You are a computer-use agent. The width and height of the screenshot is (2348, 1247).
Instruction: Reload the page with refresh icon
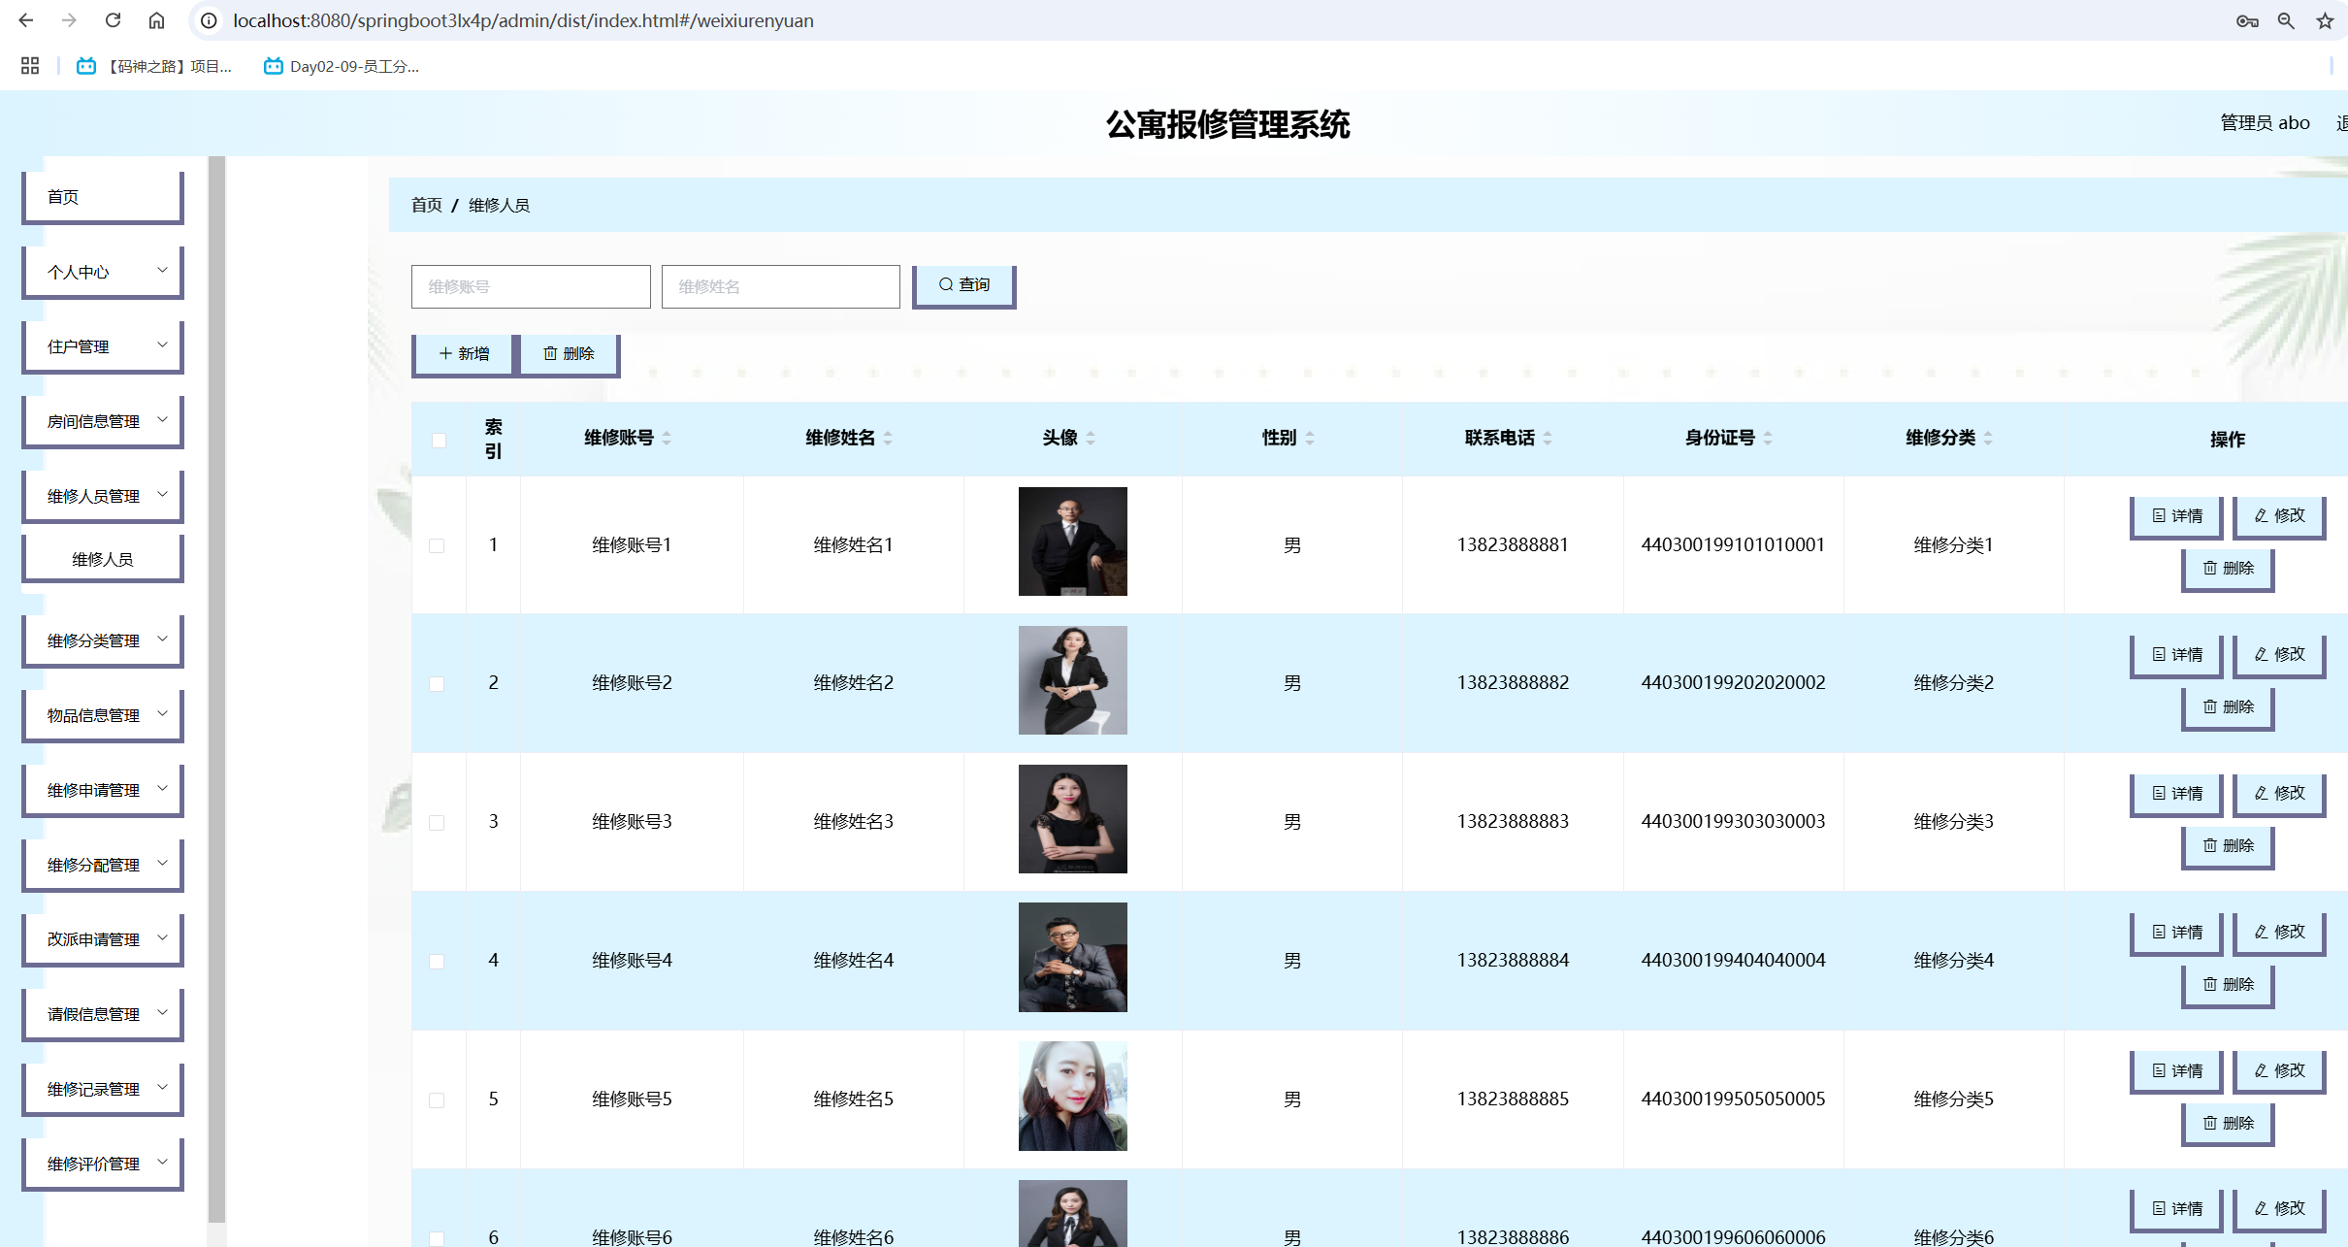click(x=113, y=20)
